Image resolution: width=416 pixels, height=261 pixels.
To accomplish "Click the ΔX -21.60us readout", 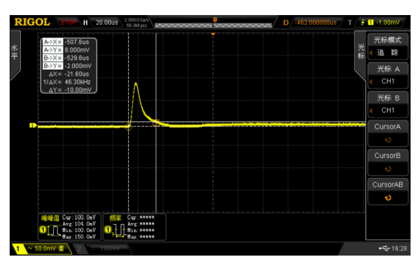I will [69, 74].
